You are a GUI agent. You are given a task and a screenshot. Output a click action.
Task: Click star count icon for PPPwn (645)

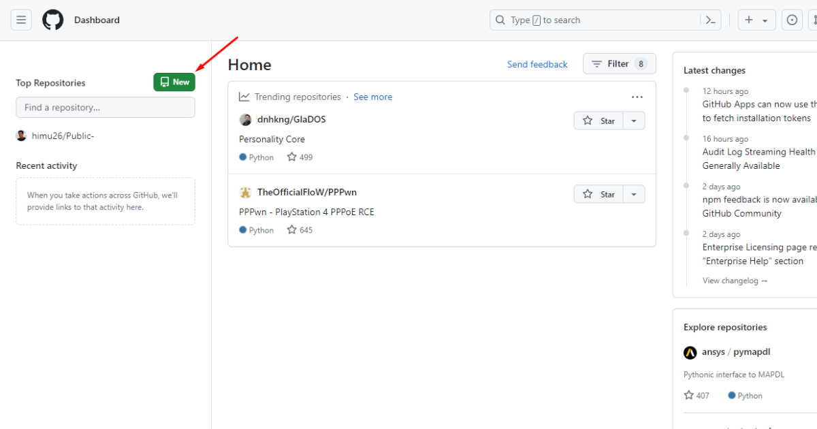pyautogui.click(x=291, y=229)
